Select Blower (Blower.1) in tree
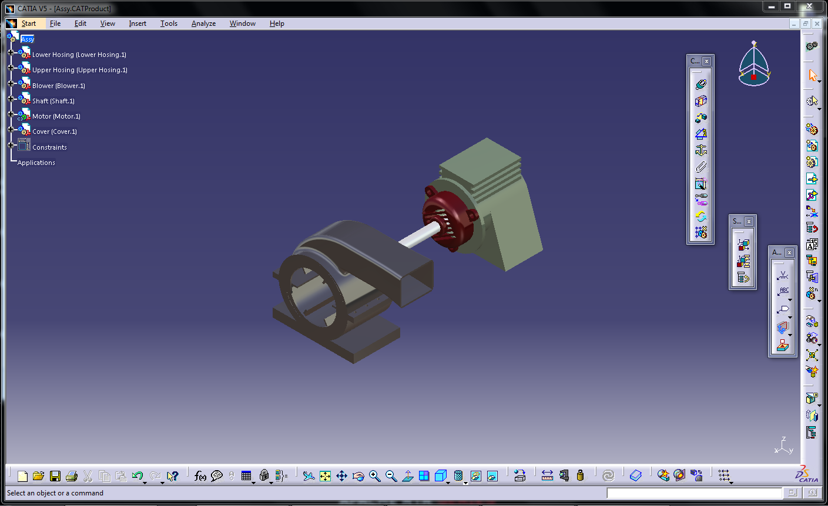Screen dimensions: 828x506 point(59,86)
